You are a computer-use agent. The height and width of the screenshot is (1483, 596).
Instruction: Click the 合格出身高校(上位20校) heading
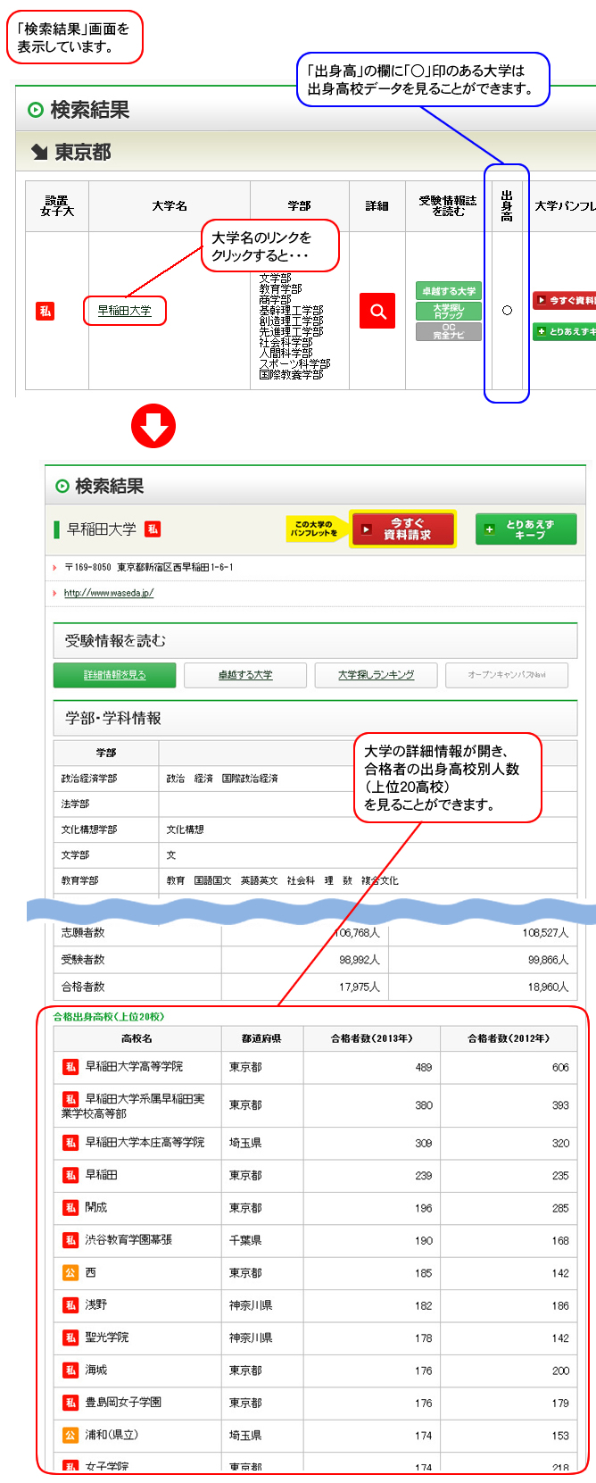point(109,1017)
